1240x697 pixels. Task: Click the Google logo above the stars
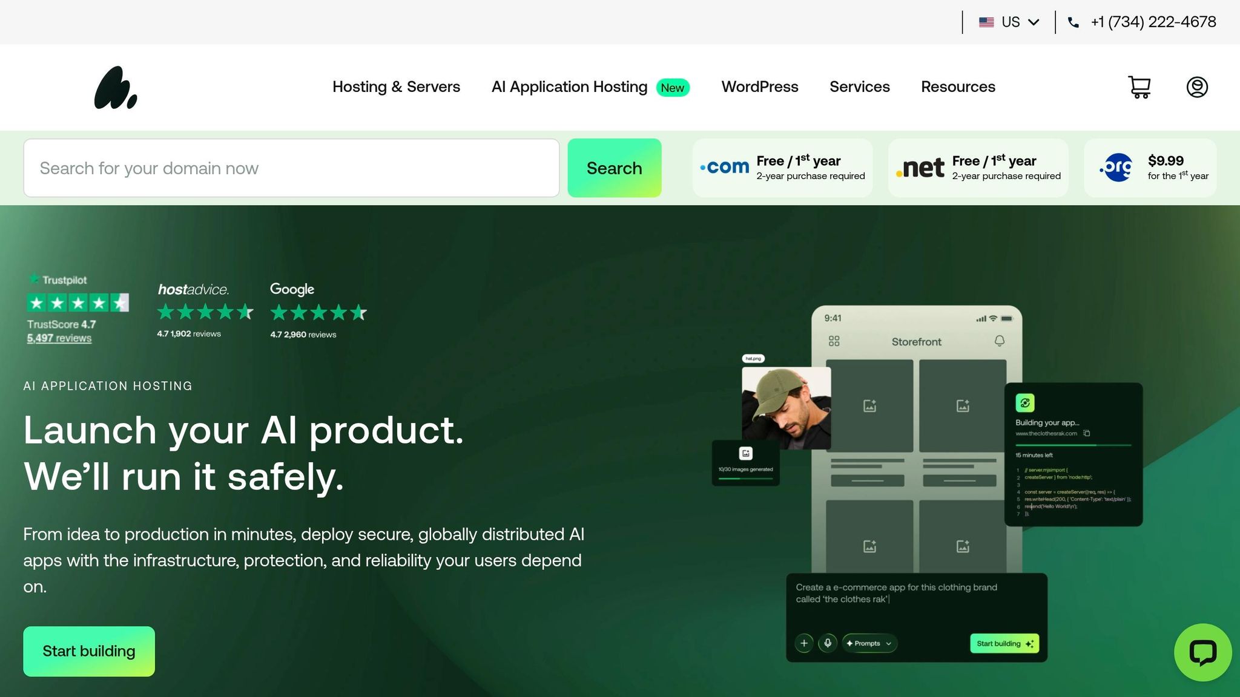pyautogui.click(x=292, y=289)
